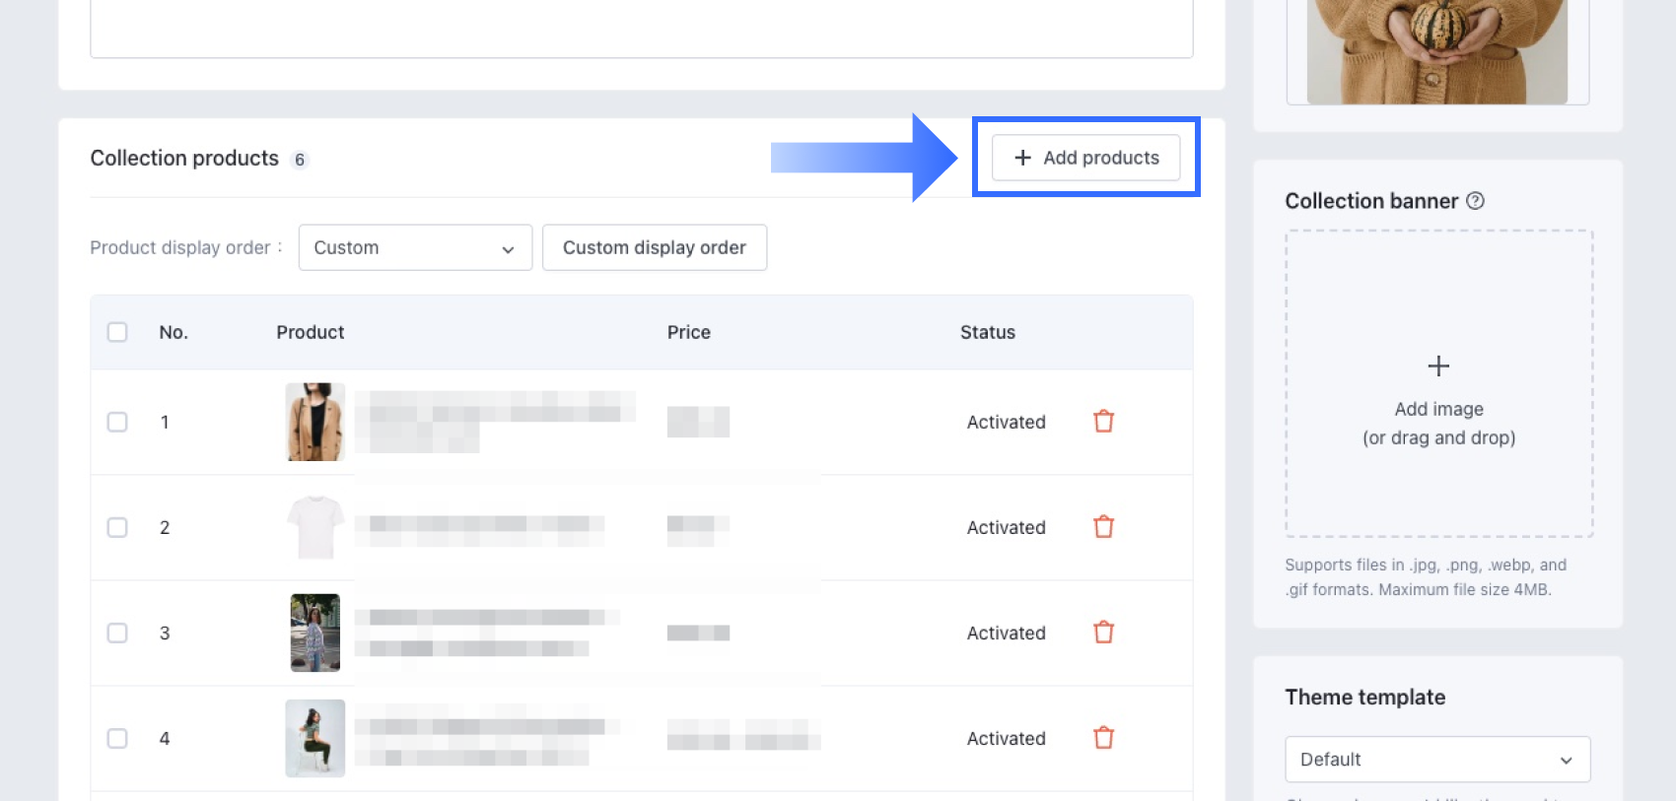Click trash icon for product 3

click(1103, 633)
